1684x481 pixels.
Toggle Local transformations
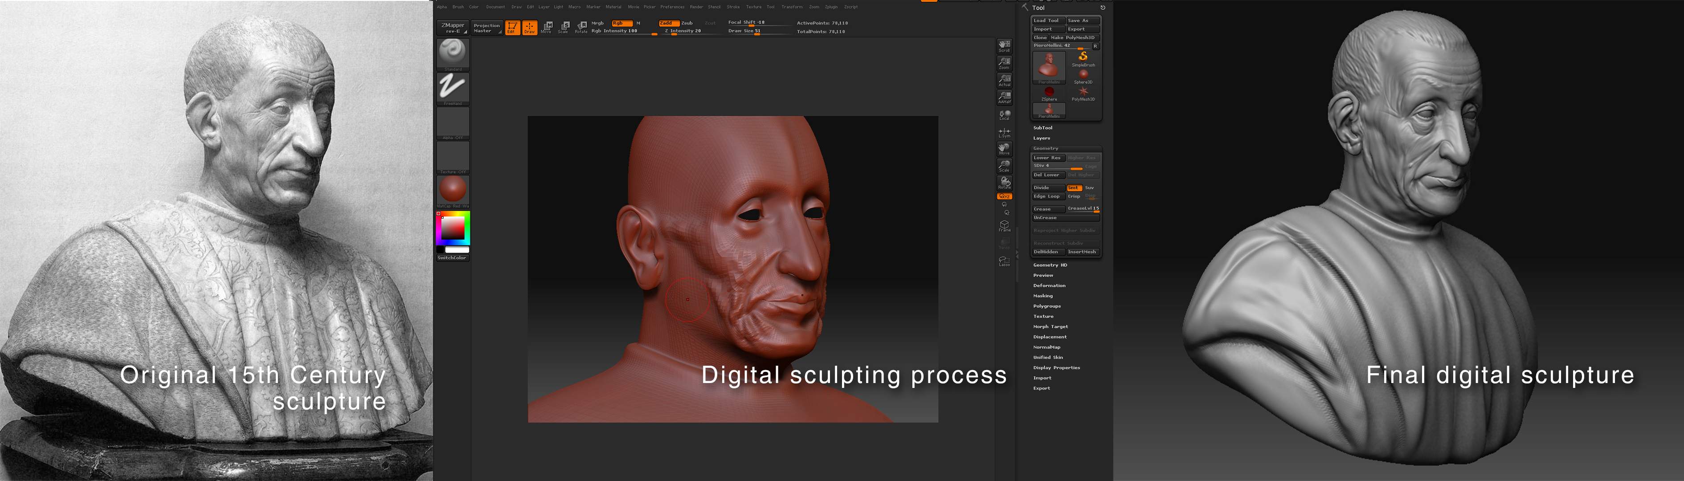click(x=1004, y=114)
